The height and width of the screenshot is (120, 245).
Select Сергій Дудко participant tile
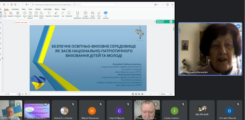tap(119, 110)
